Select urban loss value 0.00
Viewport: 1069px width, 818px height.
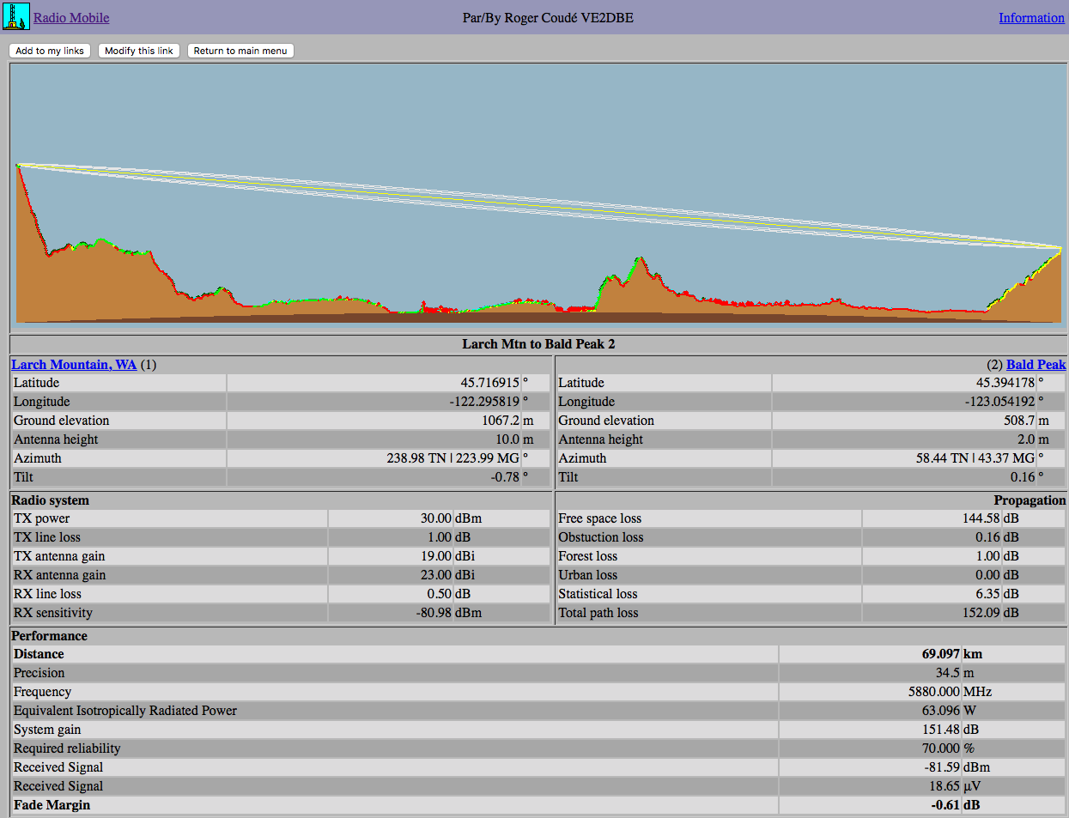pos(988,575)
